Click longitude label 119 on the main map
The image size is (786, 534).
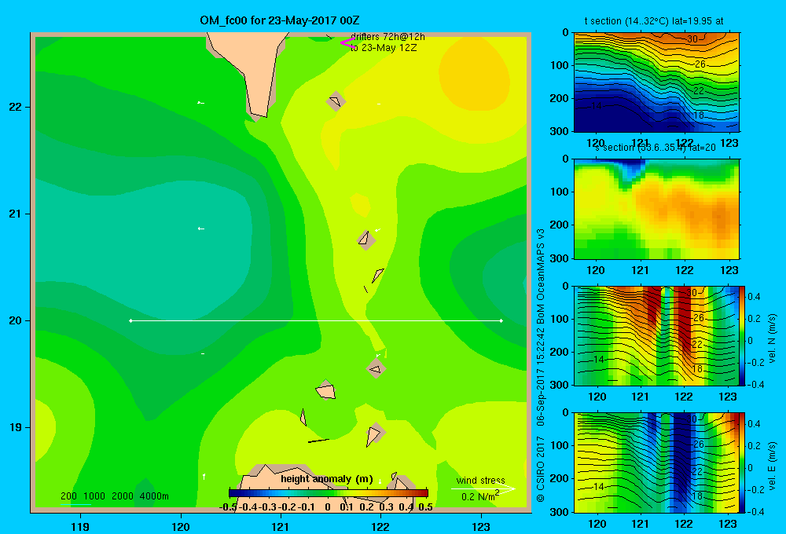point(80,526)
